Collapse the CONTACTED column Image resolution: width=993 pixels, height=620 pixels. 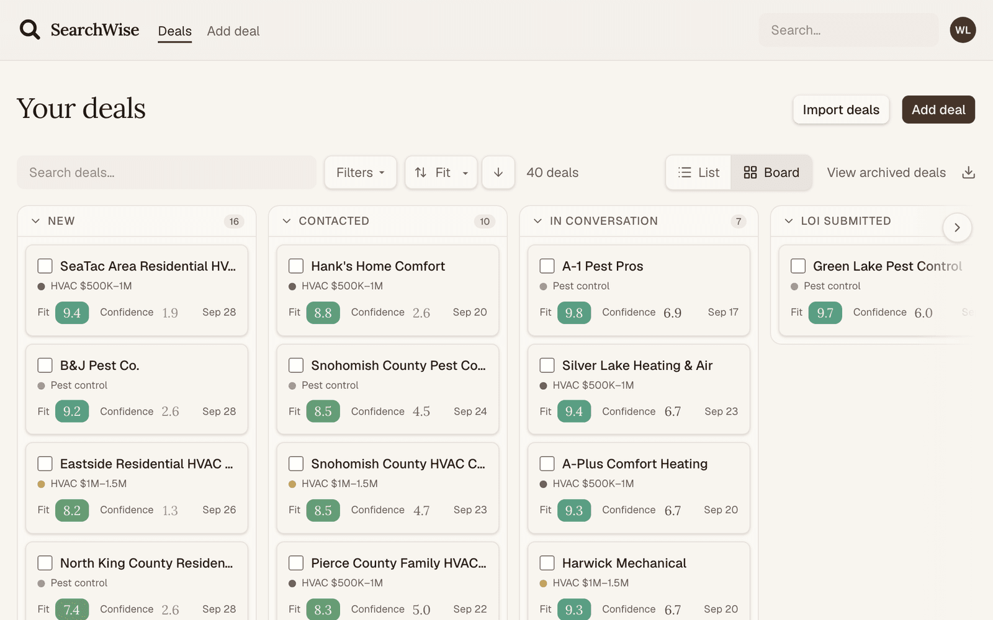[x=287, y=221]
